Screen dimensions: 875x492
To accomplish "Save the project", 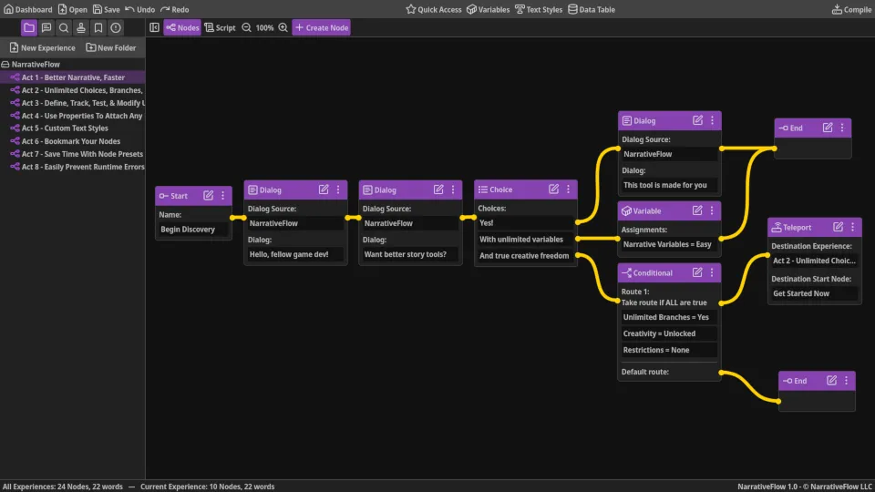I will coord(106,9).
